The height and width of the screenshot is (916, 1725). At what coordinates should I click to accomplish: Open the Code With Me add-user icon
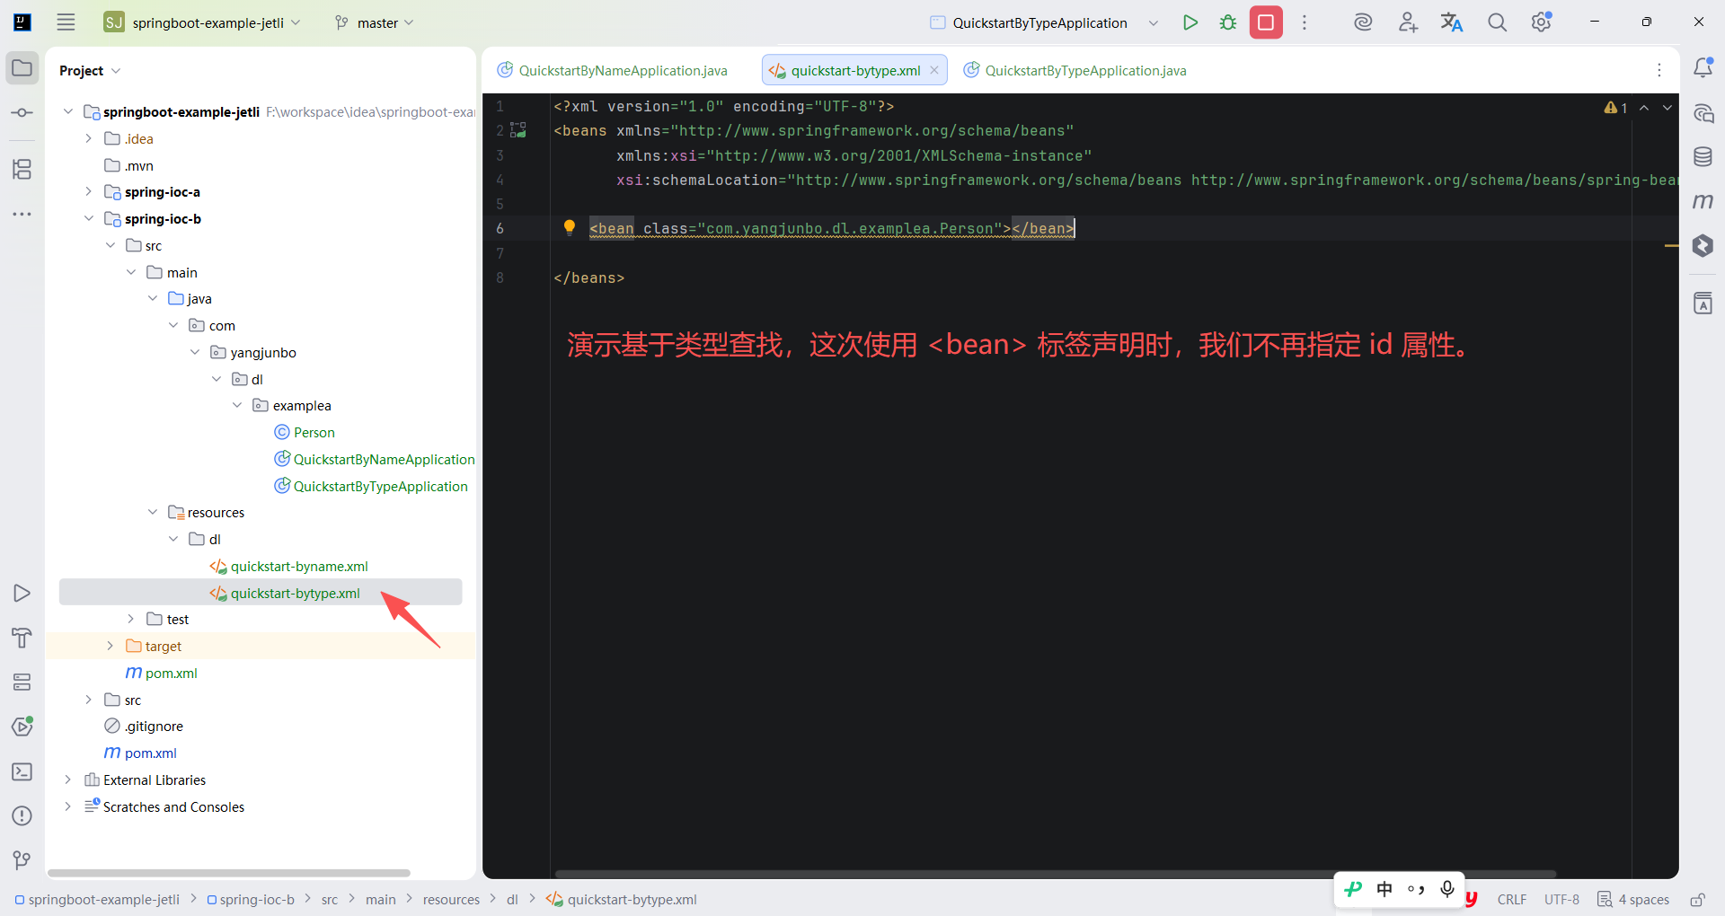click(1408, 22)
